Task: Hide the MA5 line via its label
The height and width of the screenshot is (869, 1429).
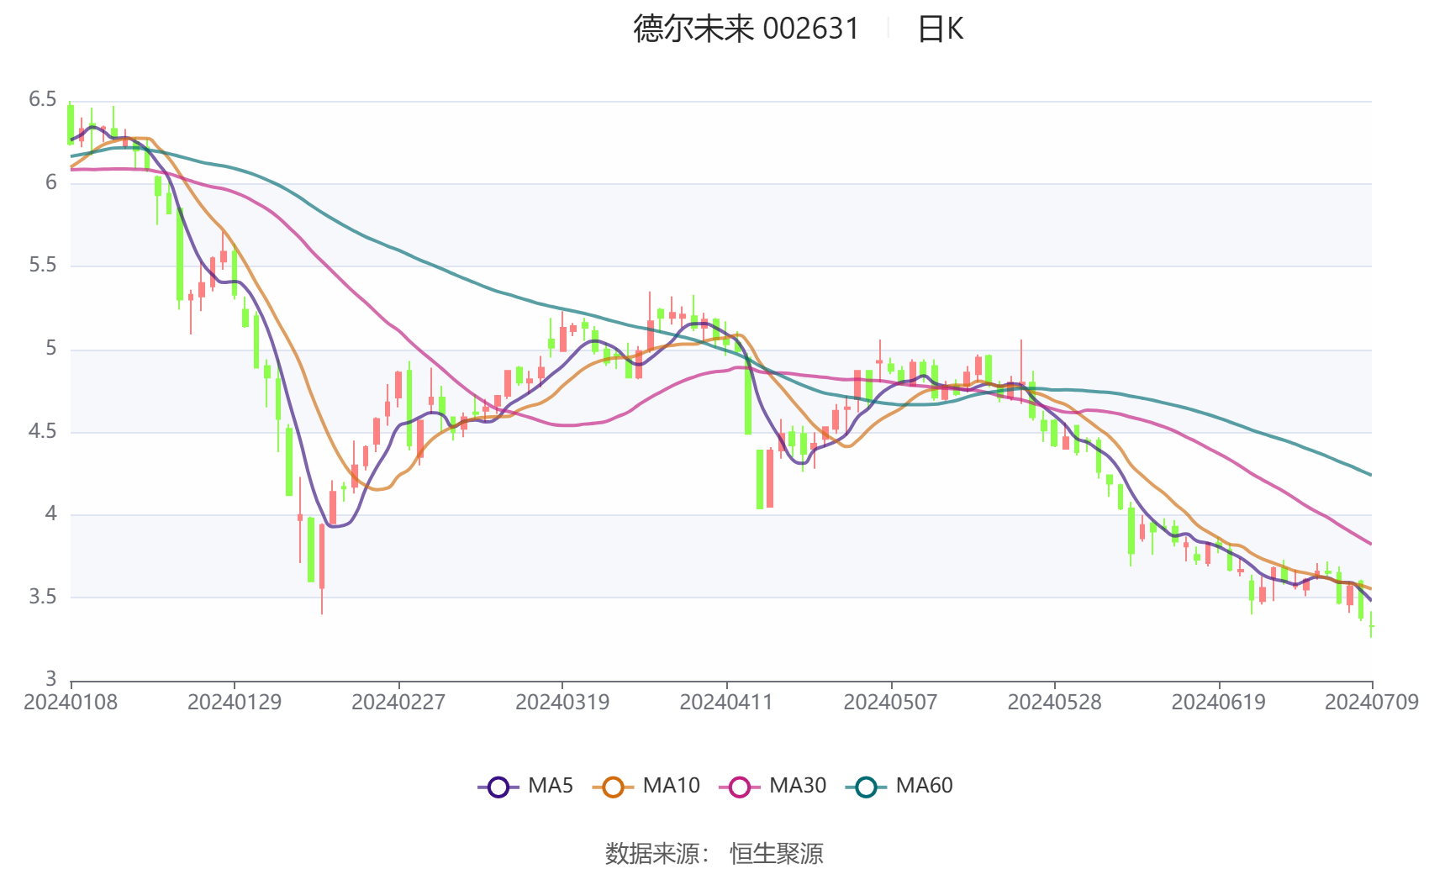Action: pyautogui.click(x=551, y=786)
